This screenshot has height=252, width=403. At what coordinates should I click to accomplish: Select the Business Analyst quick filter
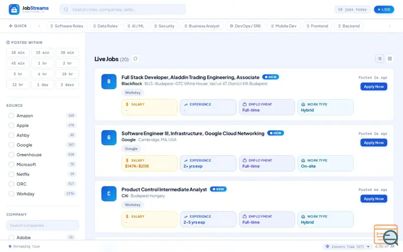[x=202, y=26]
